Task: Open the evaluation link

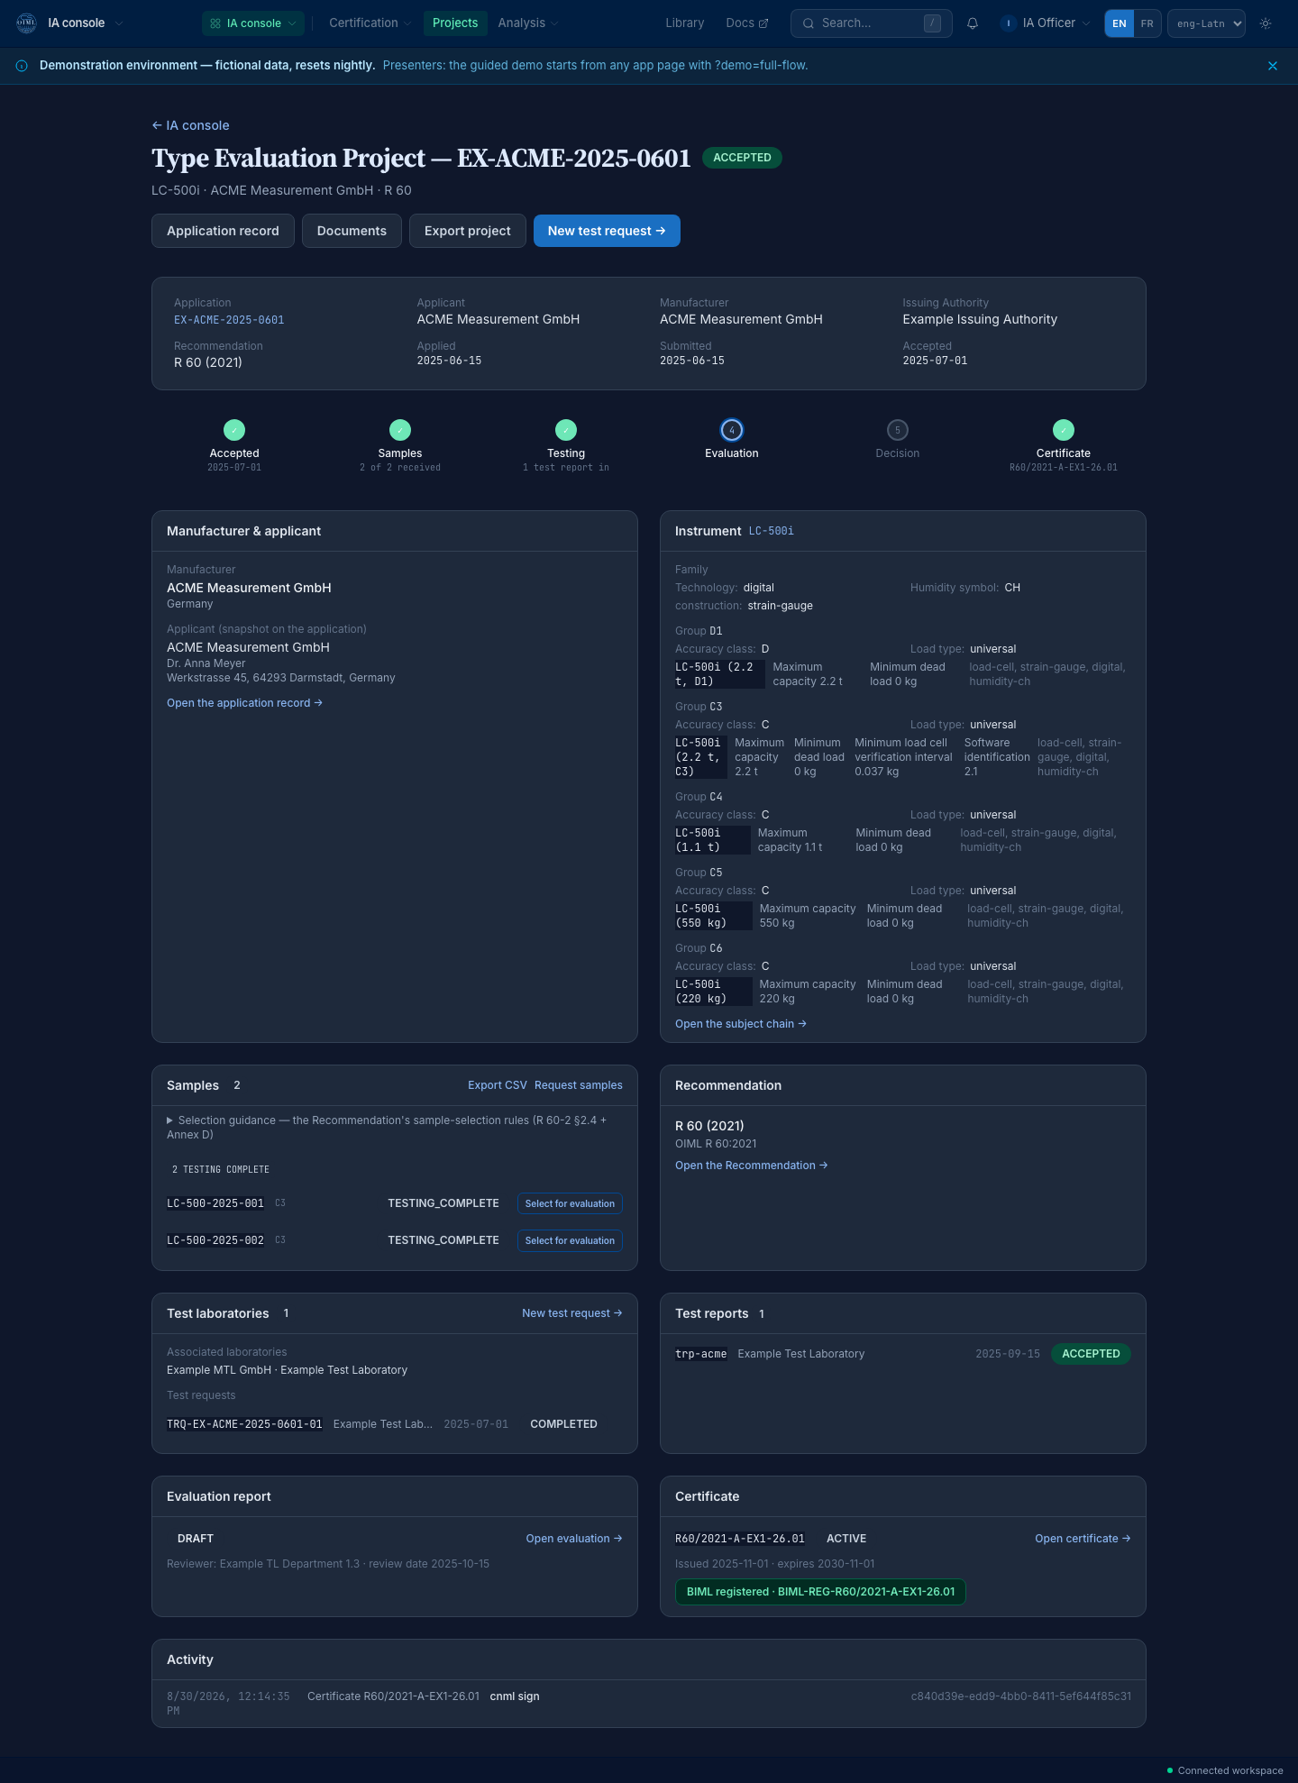Action: pos(574,1539)
